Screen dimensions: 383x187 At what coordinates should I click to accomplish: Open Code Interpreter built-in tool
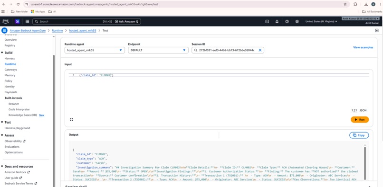pos(19,109)
